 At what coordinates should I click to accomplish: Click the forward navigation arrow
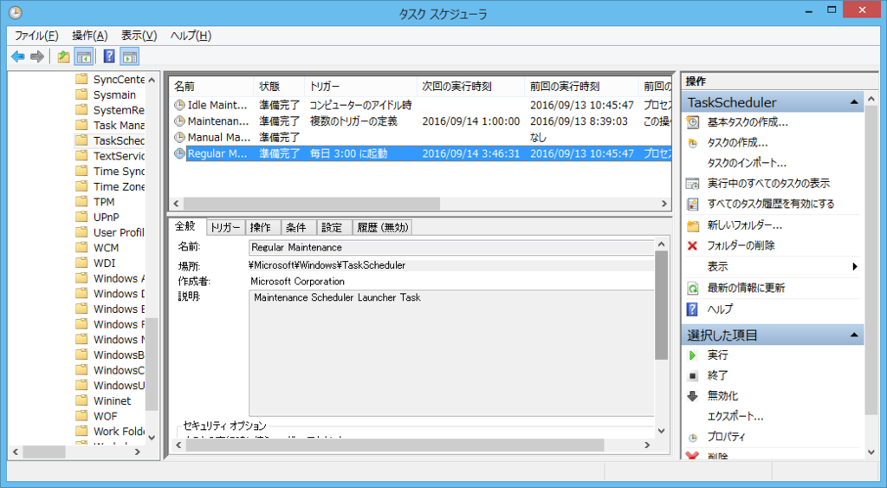click(37, 56)
